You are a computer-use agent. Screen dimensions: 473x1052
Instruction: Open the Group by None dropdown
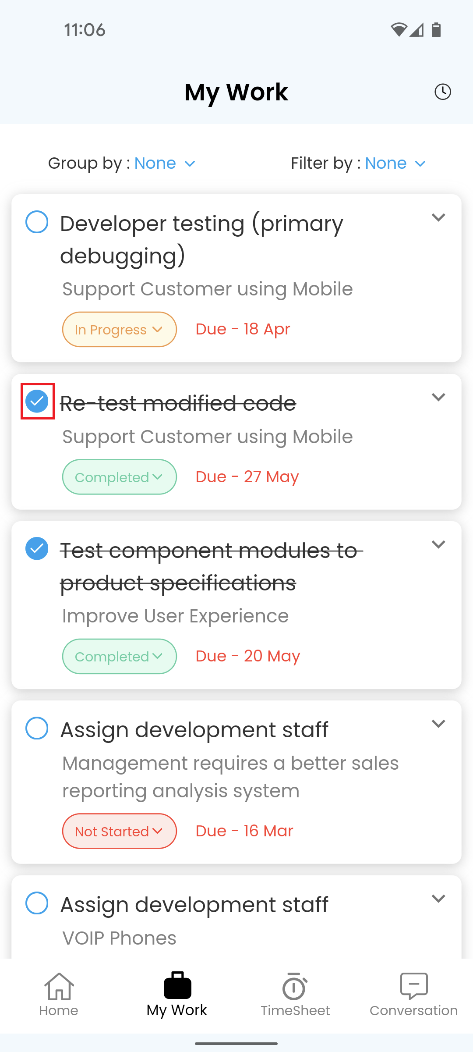(x=165, y=163)
